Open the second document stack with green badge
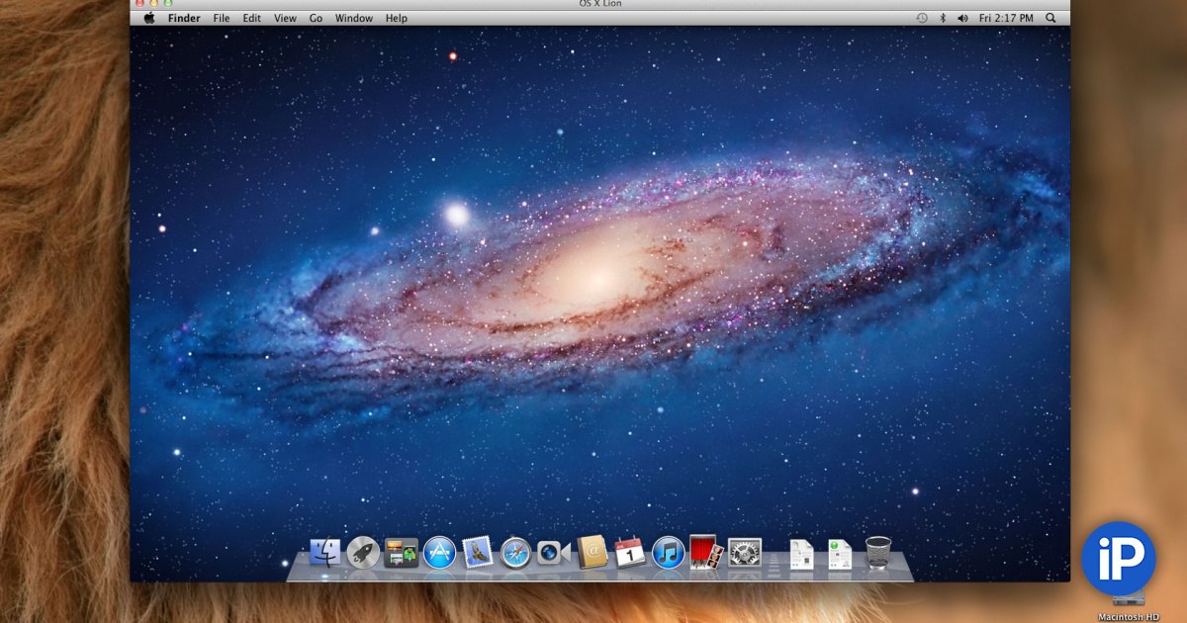 [839, 554]
